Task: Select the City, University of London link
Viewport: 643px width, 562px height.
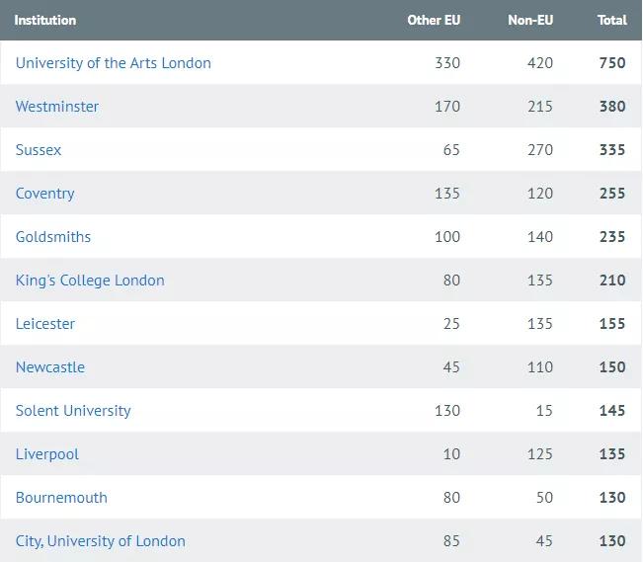Action: (100, 541)
